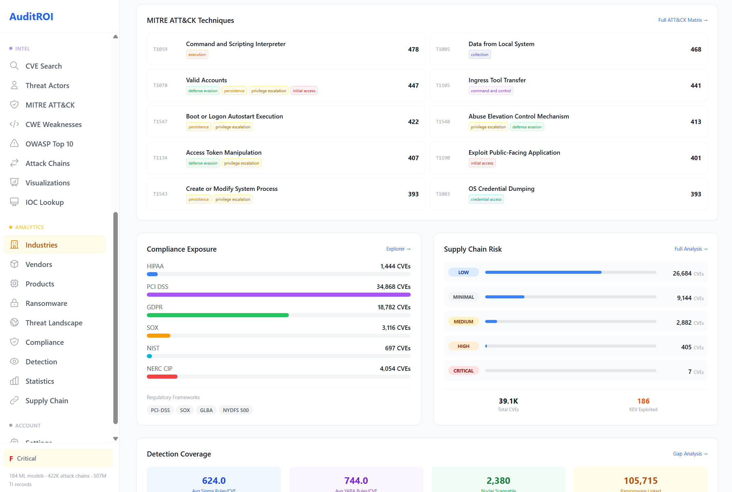Click the CRITICAL supply chain risk row
Viewport: 732px width, 492px height.
tap(575, 371)
